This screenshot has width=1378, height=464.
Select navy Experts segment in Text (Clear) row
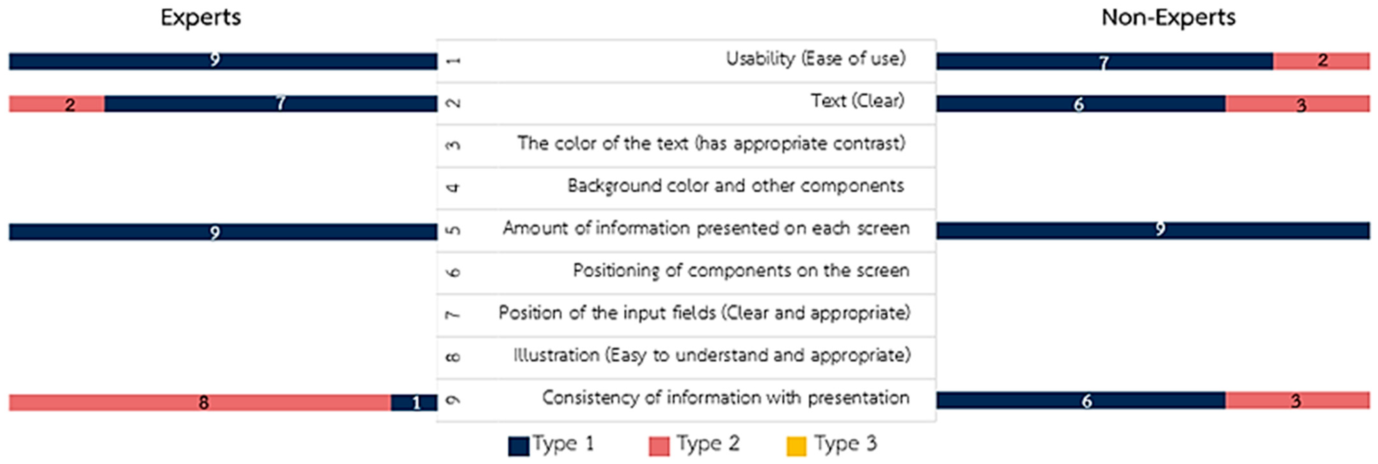click(x=270, y=103)
